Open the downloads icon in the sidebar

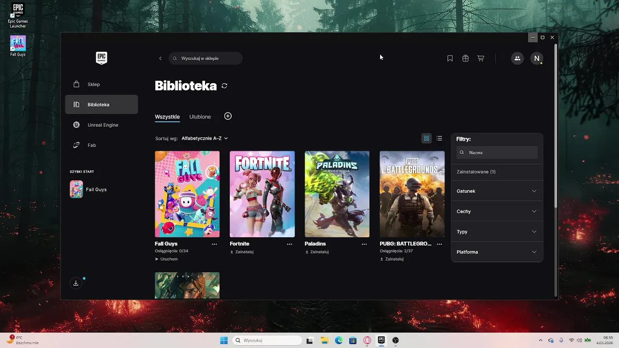click(x=76, y=283)
